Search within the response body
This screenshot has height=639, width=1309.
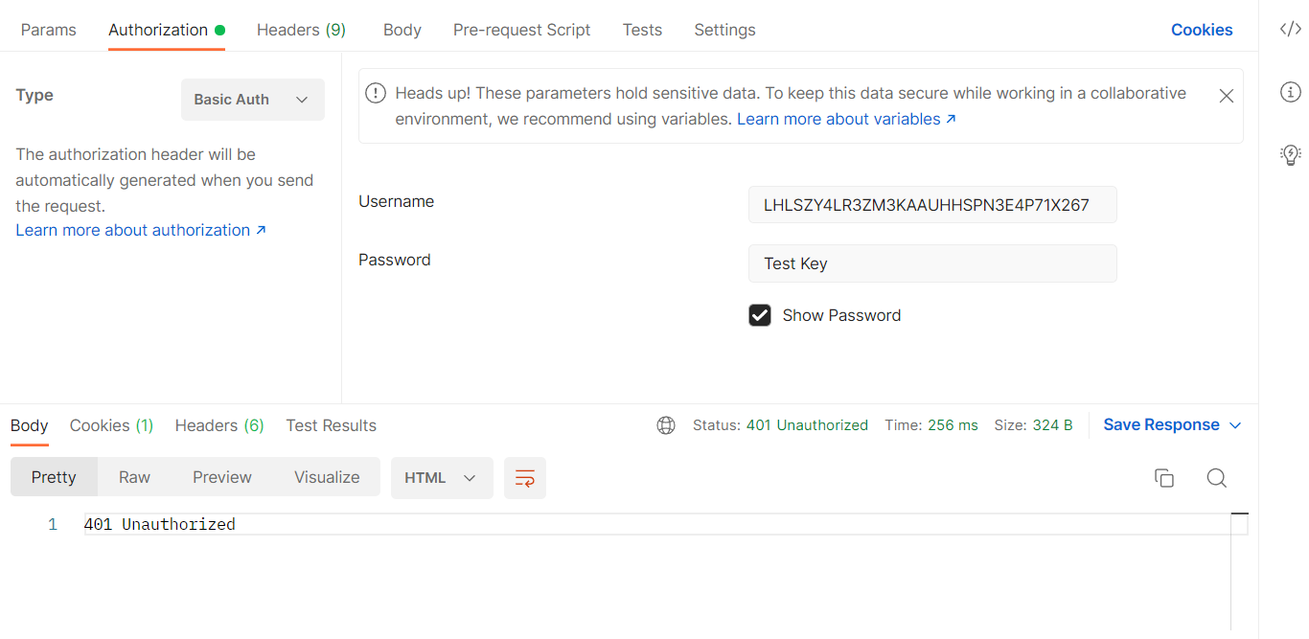[1216, 477]
